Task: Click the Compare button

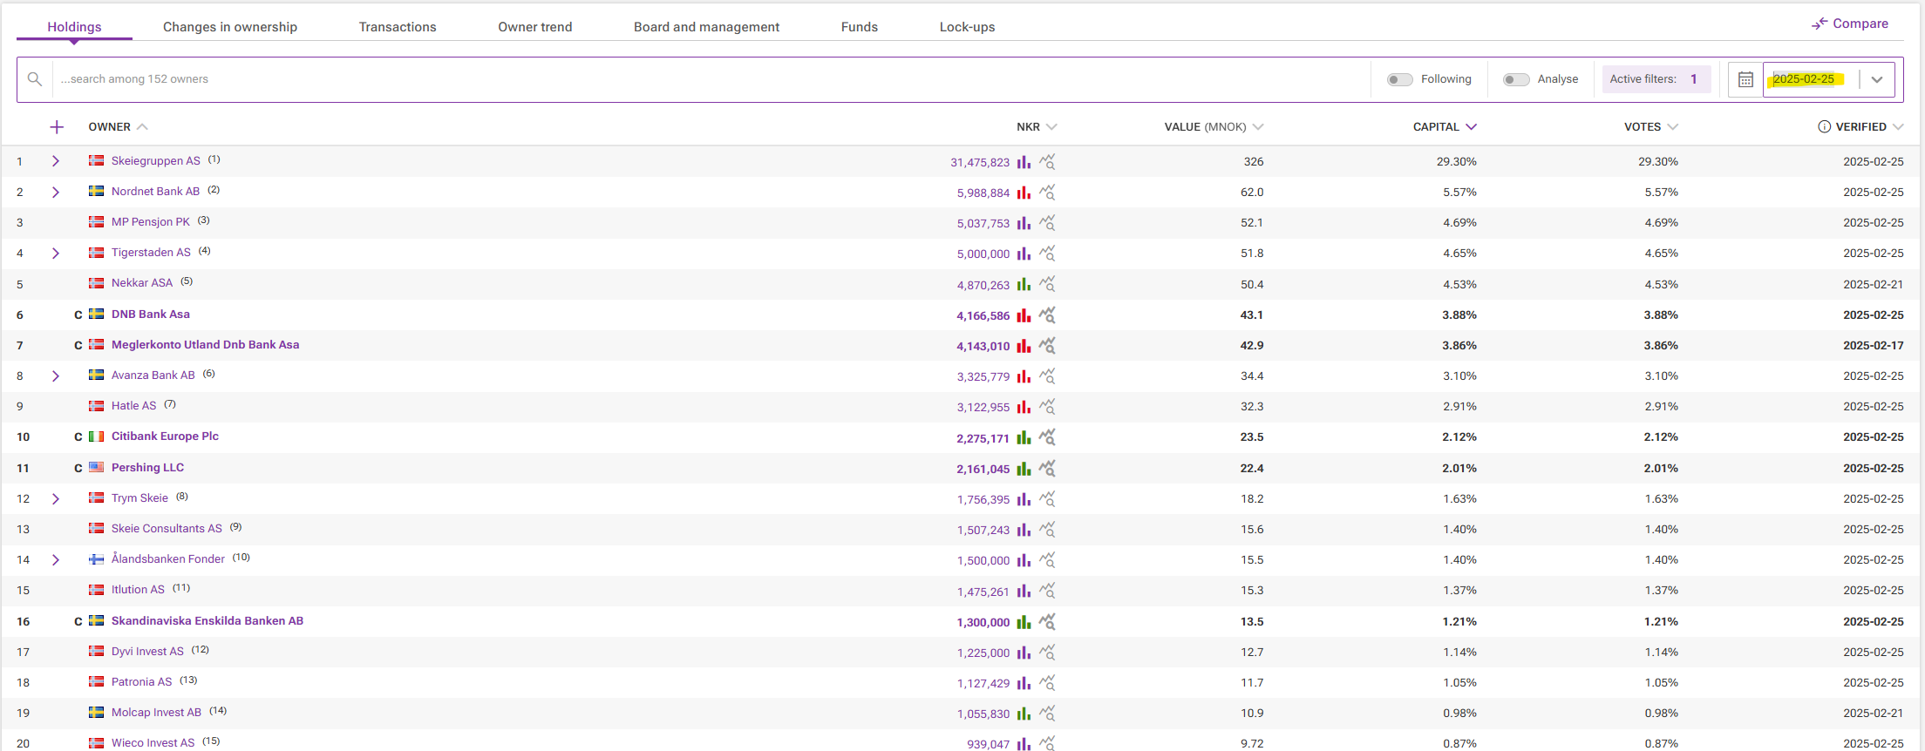Action: (x=1850, y=24)
